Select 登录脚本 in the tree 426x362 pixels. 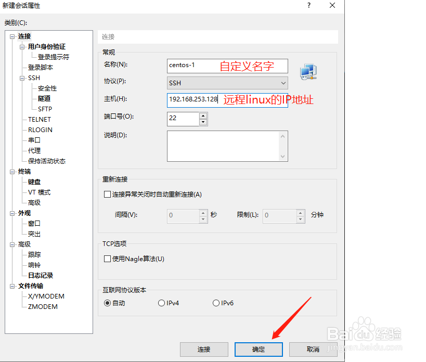(x=41, y=67)
